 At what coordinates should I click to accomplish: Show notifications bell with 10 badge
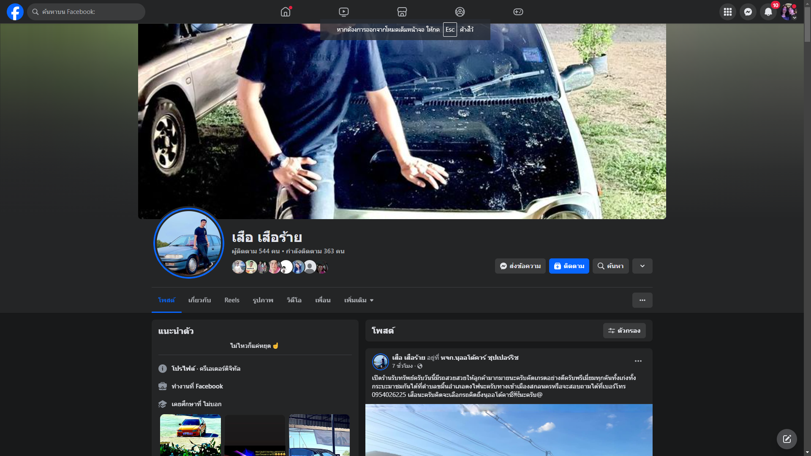pos(768,12)
